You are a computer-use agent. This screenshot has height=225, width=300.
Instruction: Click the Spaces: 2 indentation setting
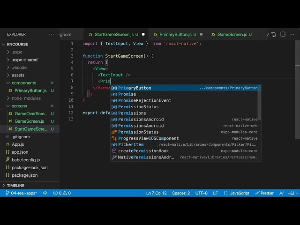point(181,193)
